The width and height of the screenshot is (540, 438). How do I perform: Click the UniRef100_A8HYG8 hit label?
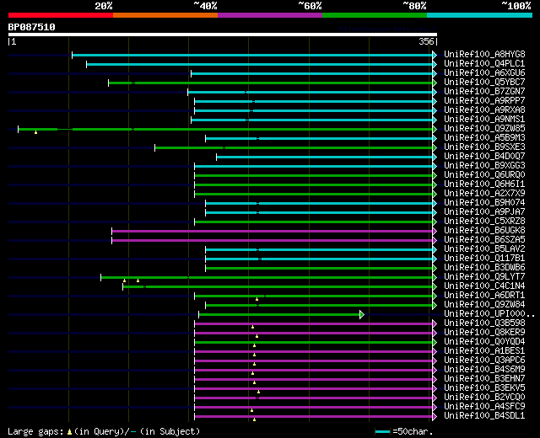click(x=484, y=54)
